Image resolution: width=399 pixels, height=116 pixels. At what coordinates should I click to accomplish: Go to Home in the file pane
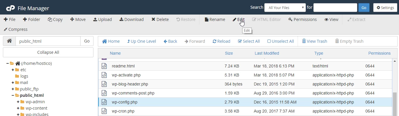click(111, 41)
